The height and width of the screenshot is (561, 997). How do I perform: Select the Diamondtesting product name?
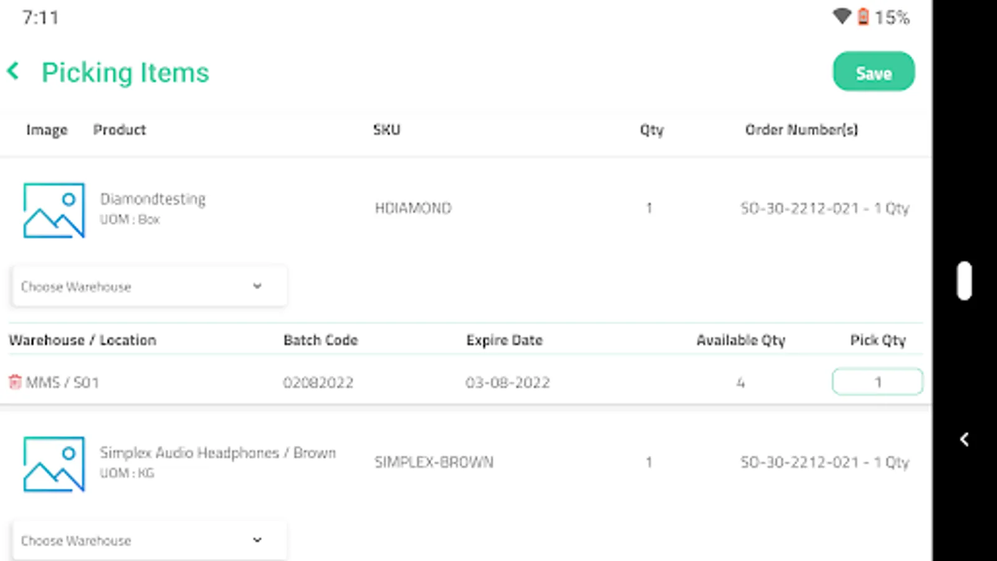153,199
